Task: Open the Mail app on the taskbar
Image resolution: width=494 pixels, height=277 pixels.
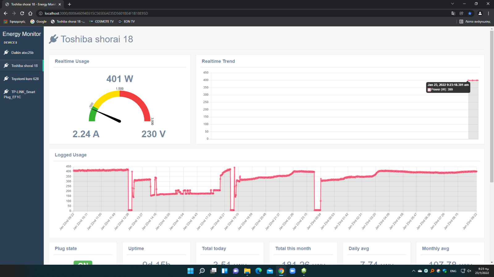Action: pyautogui.click(x=270, y=271)
